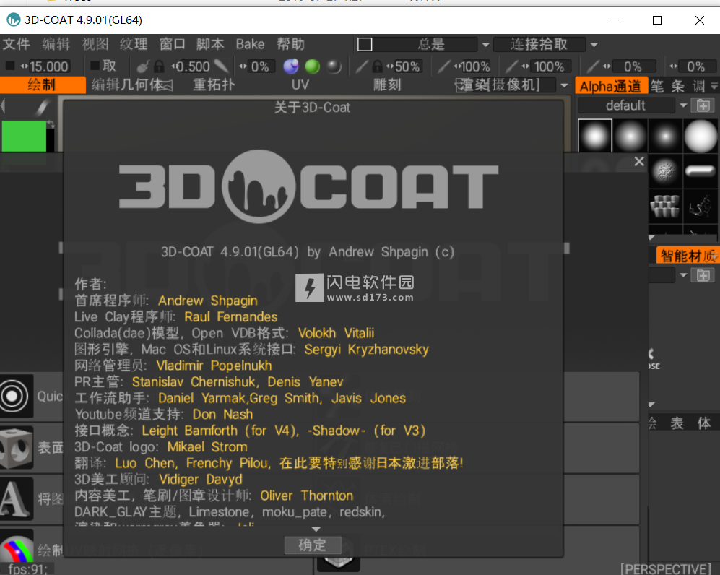Click the camera icon beside 渲染[摄像机]
The width and height of the screenshot is (720, 575).
click(x=461, y=85)
